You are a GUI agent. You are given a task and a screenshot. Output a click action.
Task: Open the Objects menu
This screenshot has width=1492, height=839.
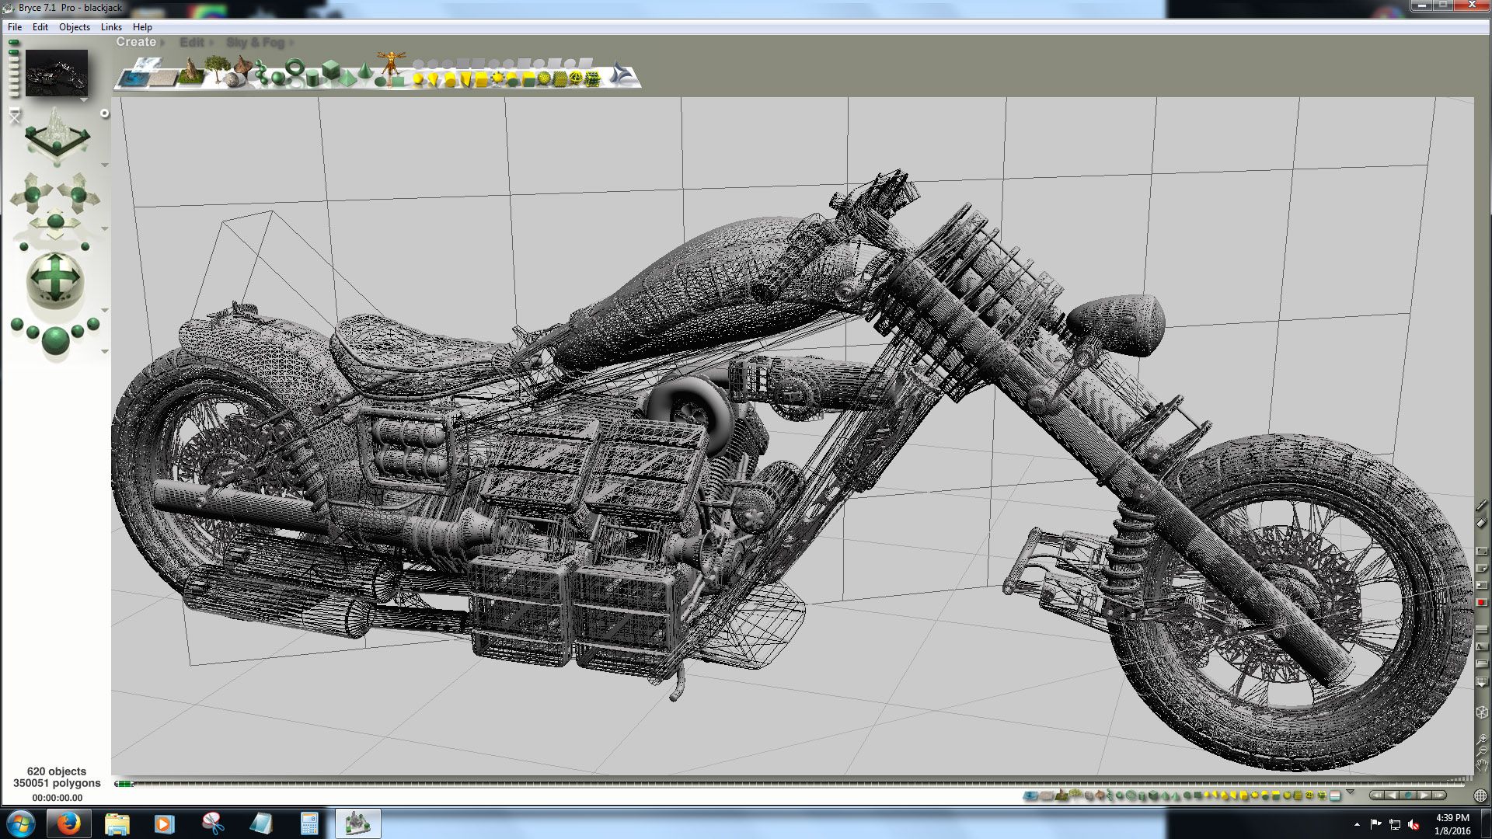pyautogui.click(x=74, y=26)
